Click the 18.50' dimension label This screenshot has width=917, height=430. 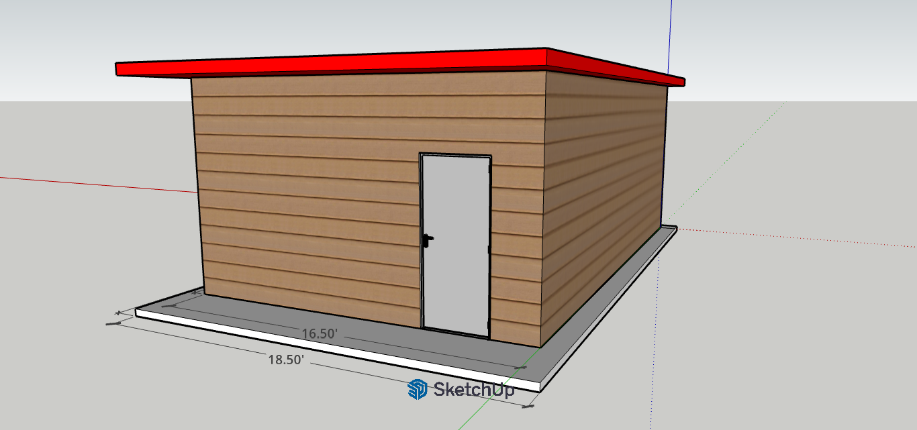pyautogui.click(x=287, y=360)
